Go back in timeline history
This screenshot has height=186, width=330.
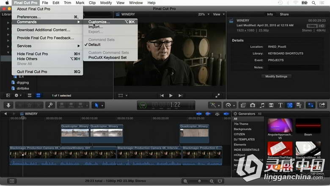click(5, 114)
